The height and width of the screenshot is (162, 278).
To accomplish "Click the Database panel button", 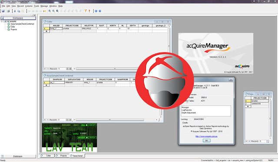I will click(x=18, y=156).
